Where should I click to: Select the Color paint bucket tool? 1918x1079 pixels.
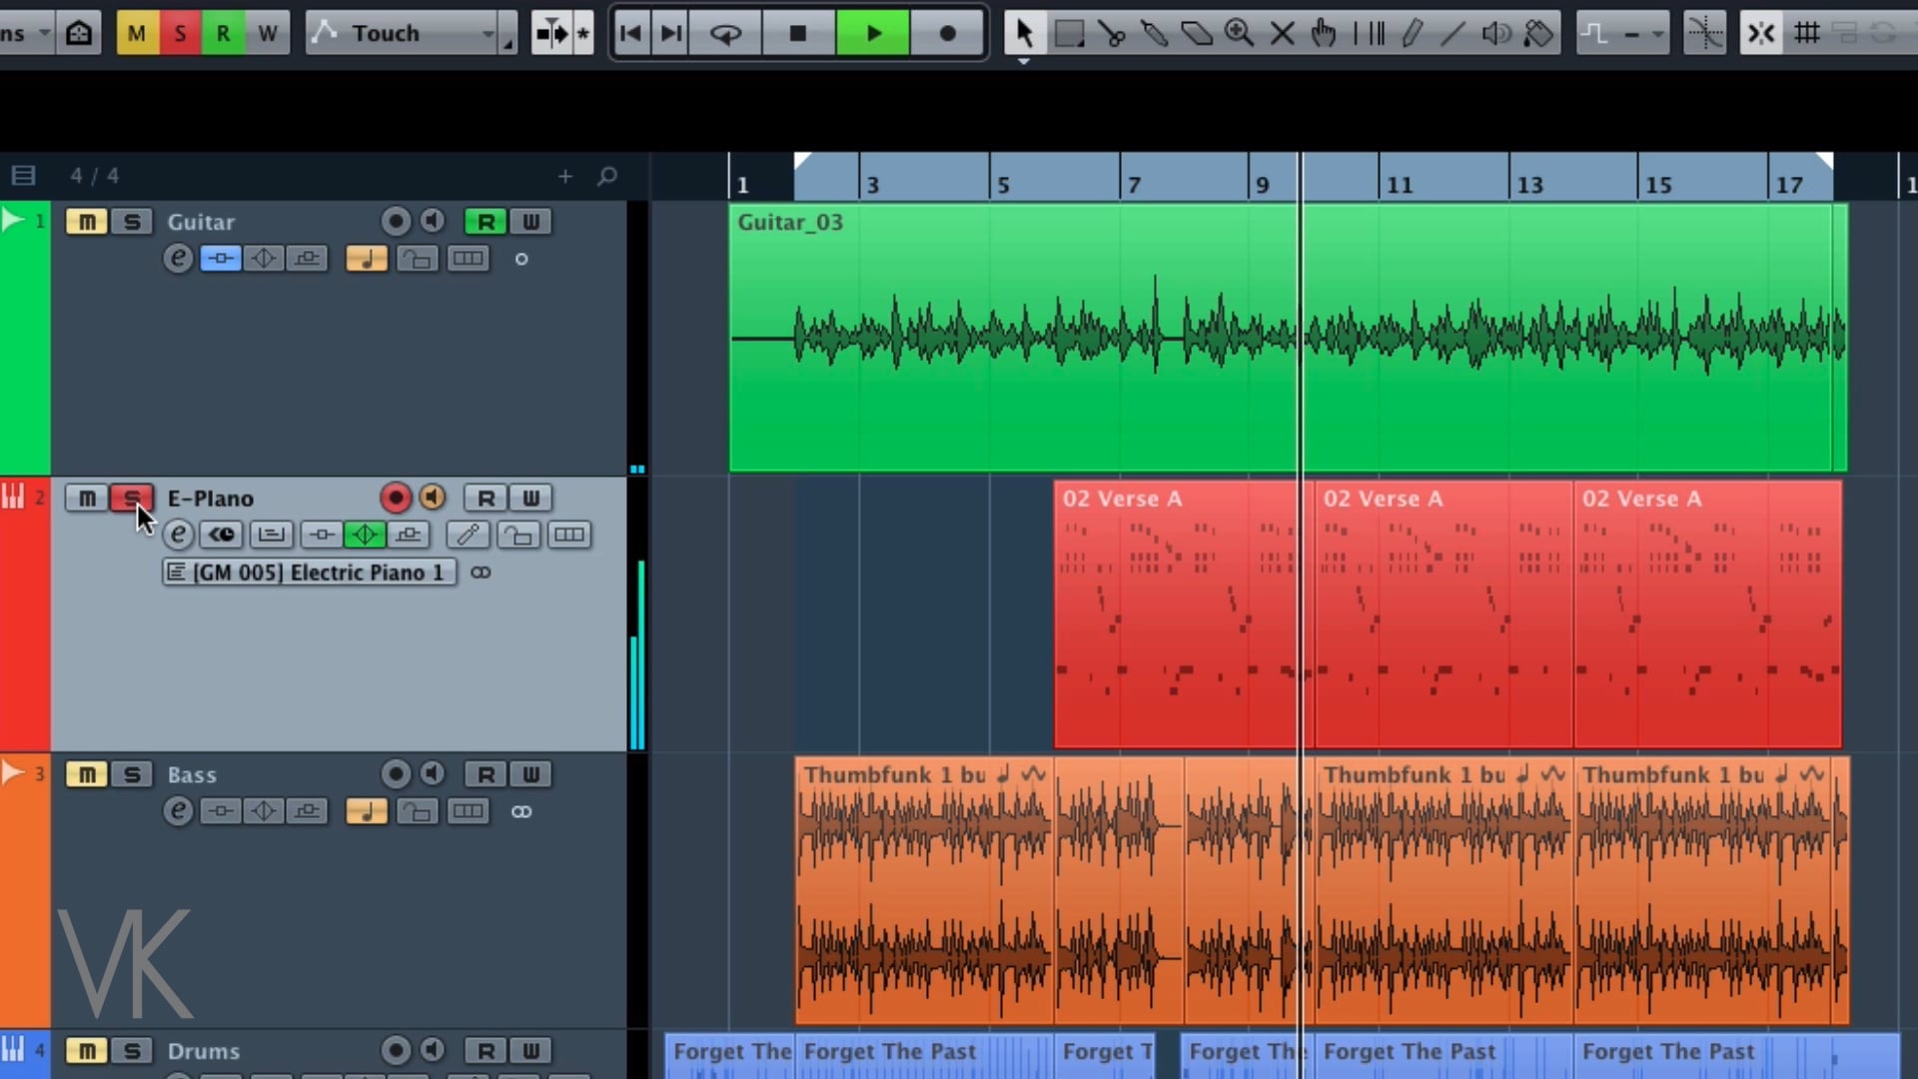pyautogui.click(x=1538, y=33)
